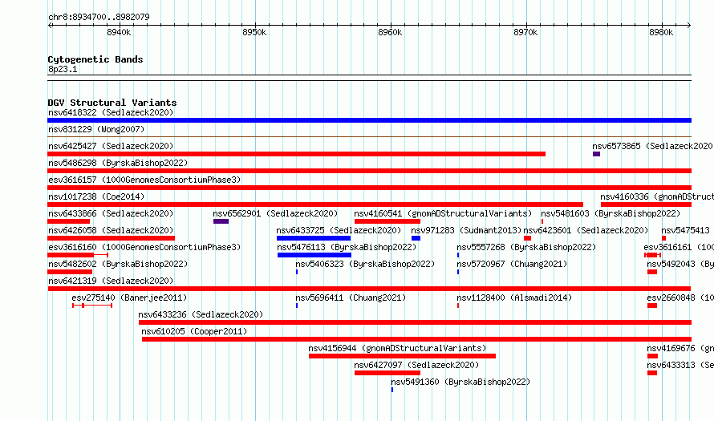Open the nsv6427097 (Sedlazeck2020) label

[416, 365]
